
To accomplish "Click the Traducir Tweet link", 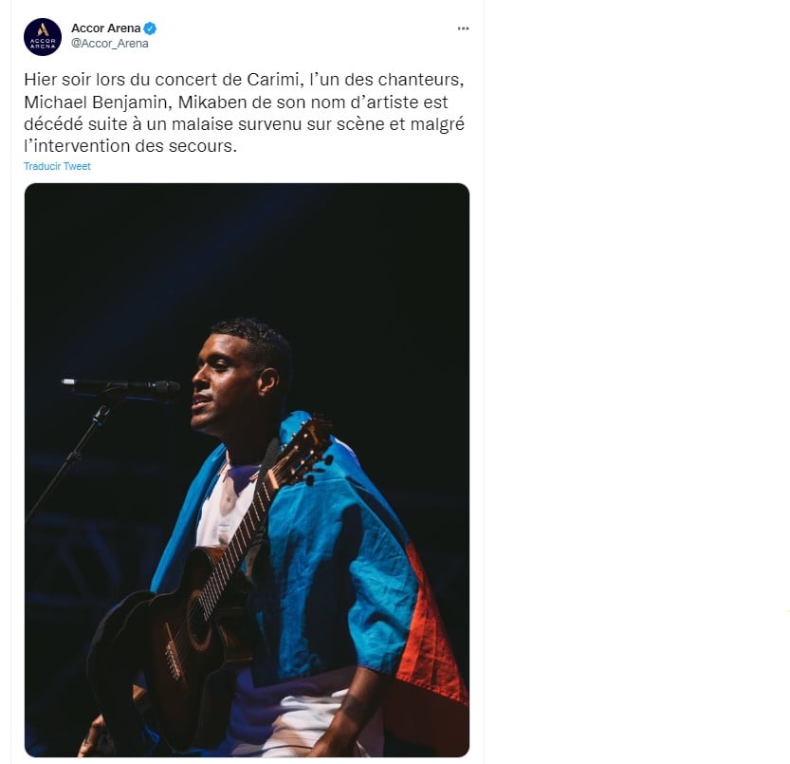I will click(x=57, y=166).
